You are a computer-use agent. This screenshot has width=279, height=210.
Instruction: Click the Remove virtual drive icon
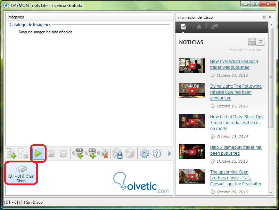[103, 153]
